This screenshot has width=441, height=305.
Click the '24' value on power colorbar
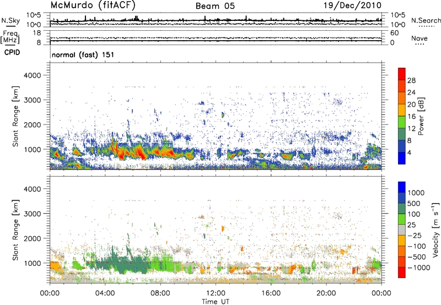(411, 92)
